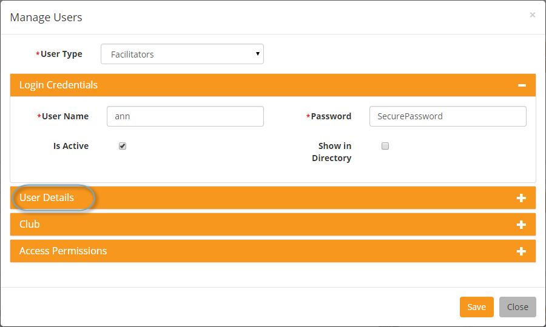
Task: Click the Save button
Action: tap(477, 307)
